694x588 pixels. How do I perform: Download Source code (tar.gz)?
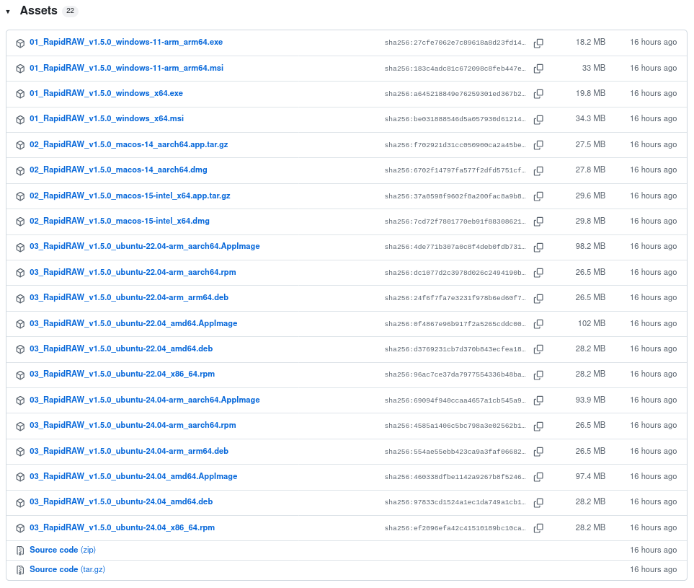point(67,569)
